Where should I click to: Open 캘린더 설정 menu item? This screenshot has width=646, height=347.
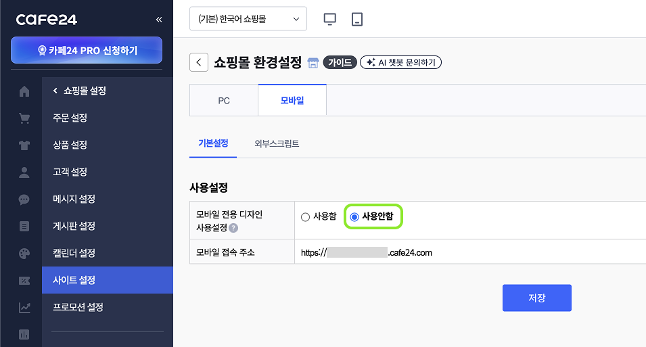[x=107, y=253]
